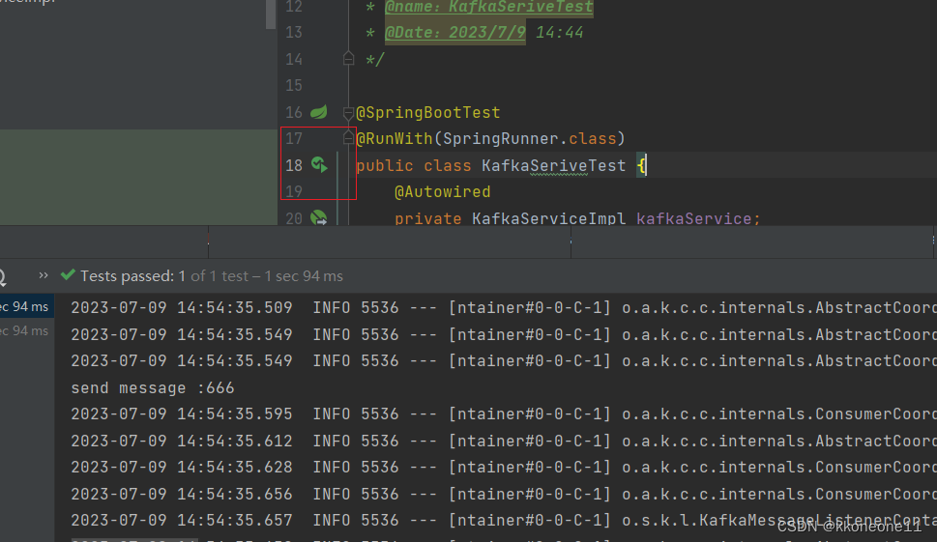This screenshot has width=937, height=542.
Task: Click the @Autowired annotation on line 19
Action: tap(442, 191)
